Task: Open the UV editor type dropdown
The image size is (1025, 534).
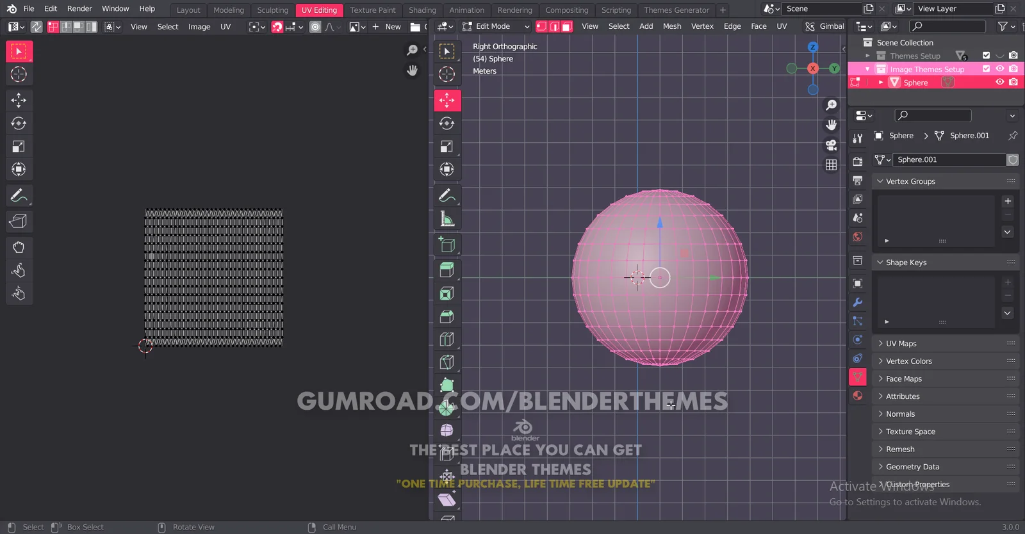Action: (15, 27)
